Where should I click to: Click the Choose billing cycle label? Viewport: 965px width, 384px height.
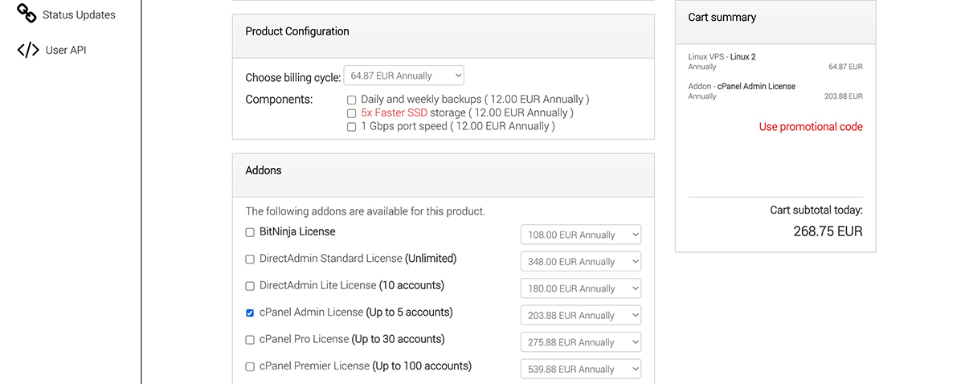pos(293,78)
